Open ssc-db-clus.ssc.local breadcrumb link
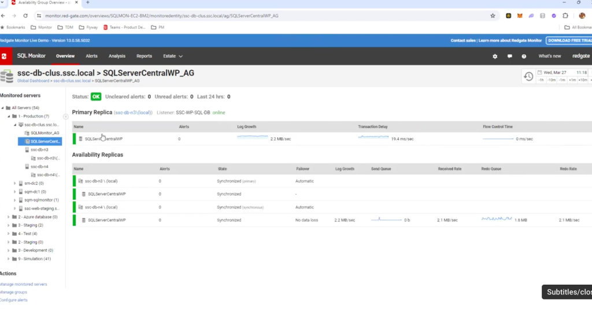Screen dimensions: 592x321 tap(72, 81)
